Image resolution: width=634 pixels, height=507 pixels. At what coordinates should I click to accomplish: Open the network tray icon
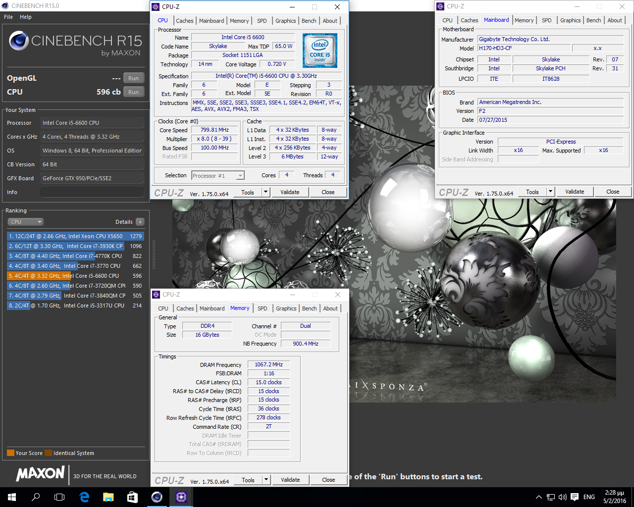pyautogui.click(x=551, y=497)
